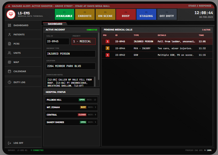Click the Log Off exit icon
The width and height of the screenshot is (218, 155).
click(10, 143)
